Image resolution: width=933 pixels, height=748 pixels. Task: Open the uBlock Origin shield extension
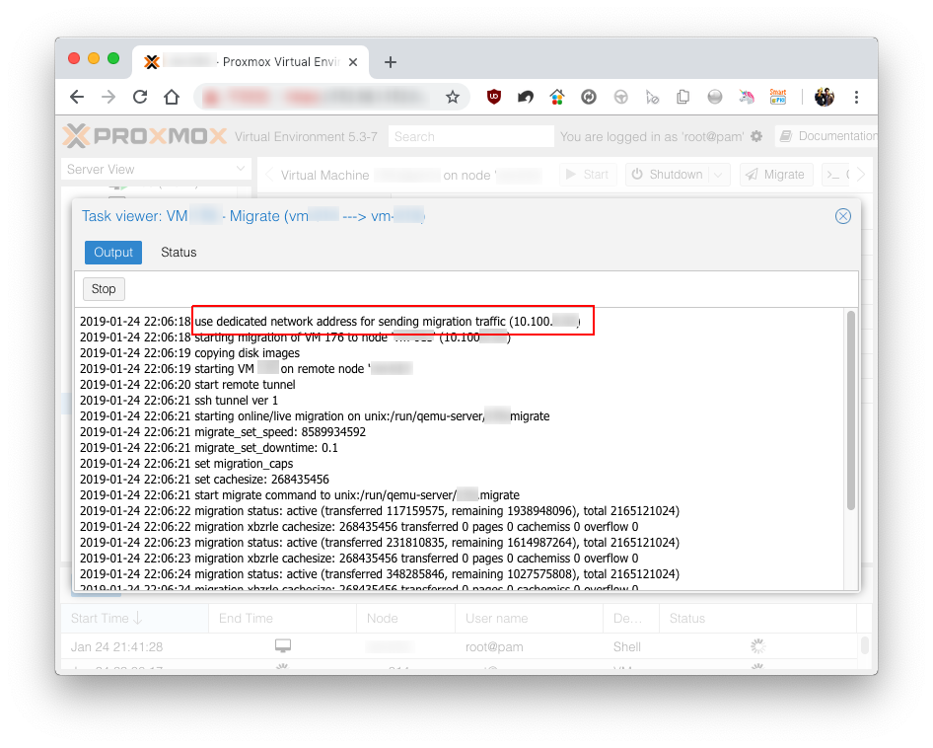pyautogui.click(x=494, y=97)
